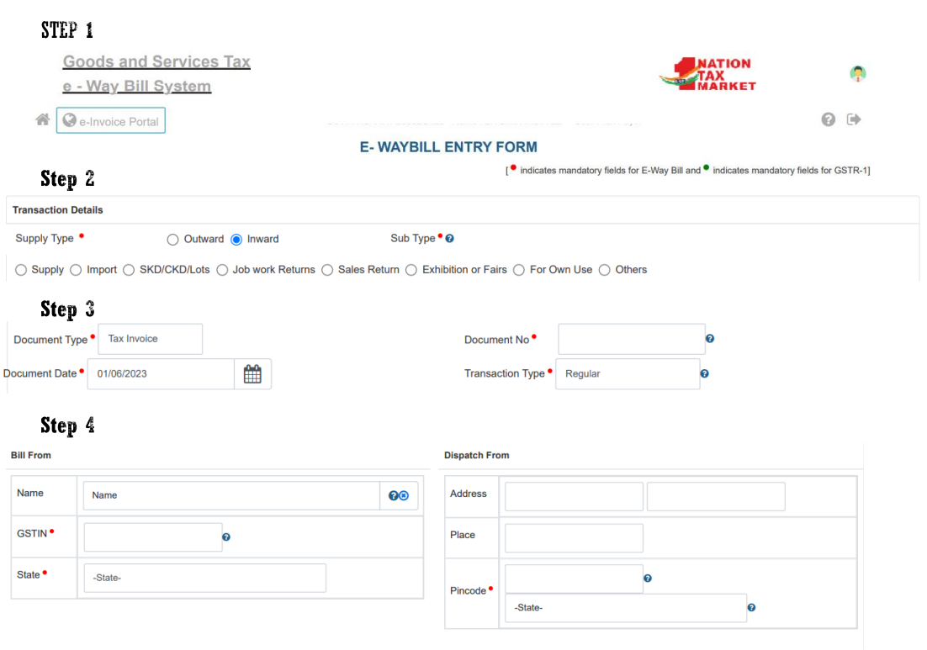This screenshot has height=650, width=927.
Task: Click help icon beside GSTIN field
Action: pyautogui.click(x=226, y=537)
